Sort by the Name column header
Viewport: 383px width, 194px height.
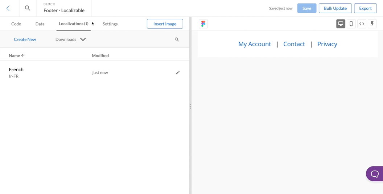17,56
